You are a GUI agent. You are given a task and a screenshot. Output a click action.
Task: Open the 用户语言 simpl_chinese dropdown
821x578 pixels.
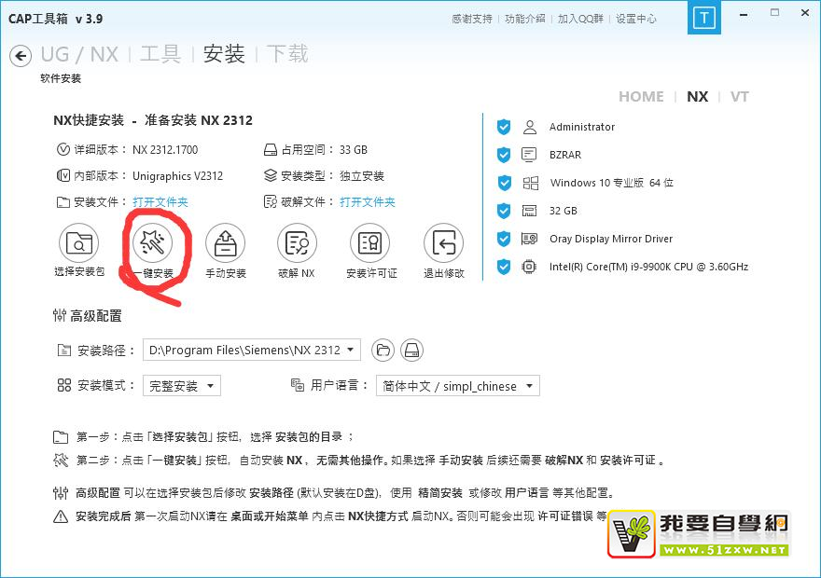click(x=529, y=386)
